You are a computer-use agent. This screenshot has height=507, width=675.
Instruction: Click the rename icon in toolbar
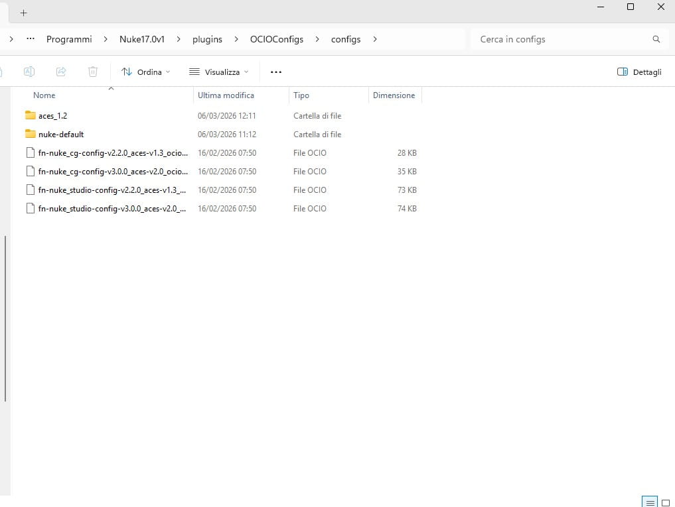pos(29,72)
